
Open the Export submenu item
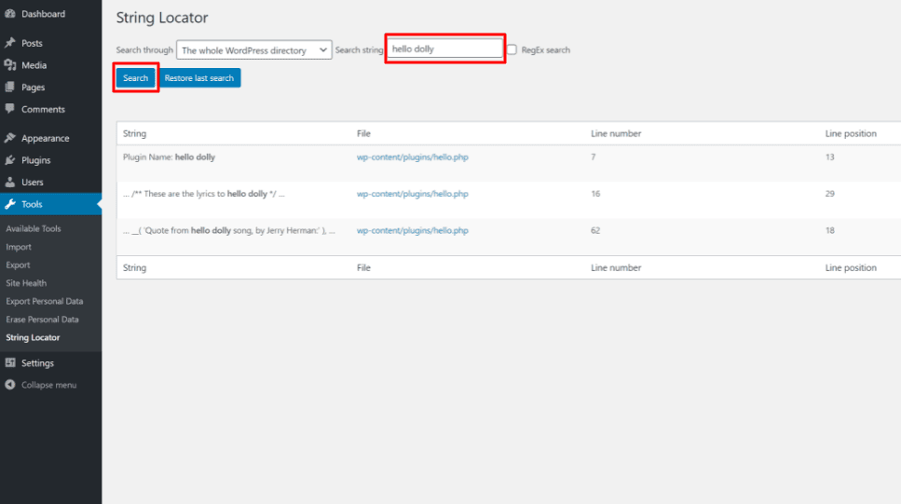click(18, 265)
